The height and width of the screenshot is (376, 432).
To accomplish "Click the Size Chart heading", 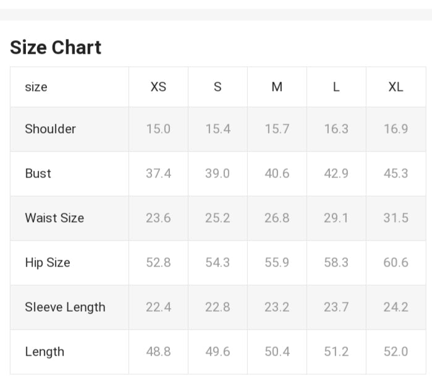I will click(56, 48).
